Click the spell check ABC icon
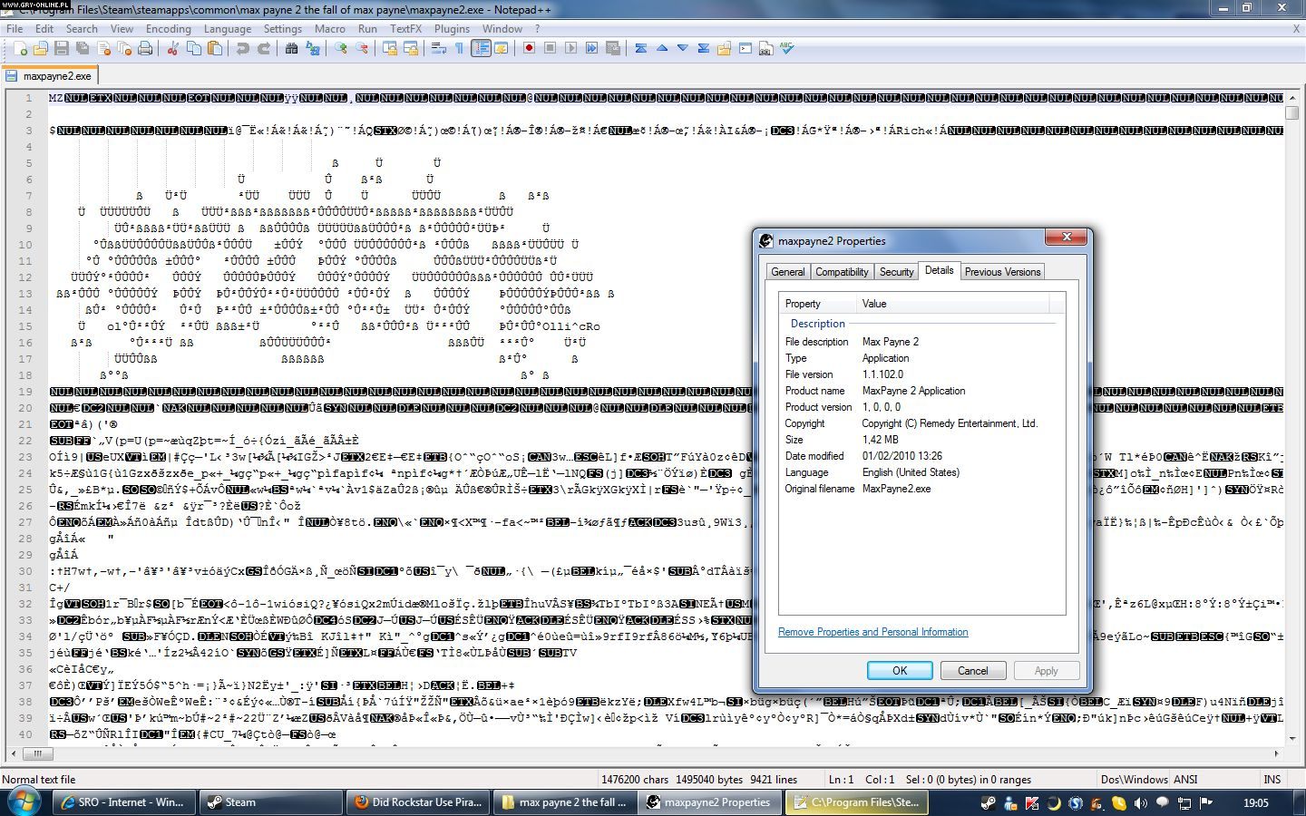Viewport: 1306px width, 816px height. coord(787,49)
